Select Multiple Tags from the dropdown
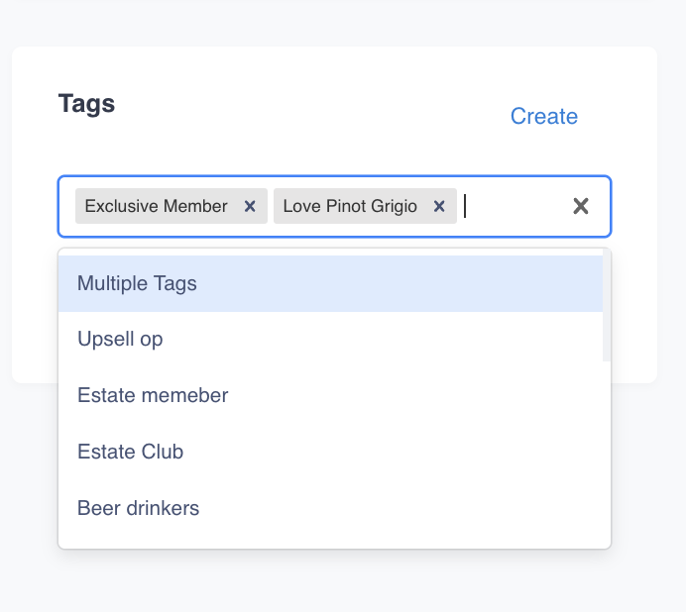 point(137,283)
